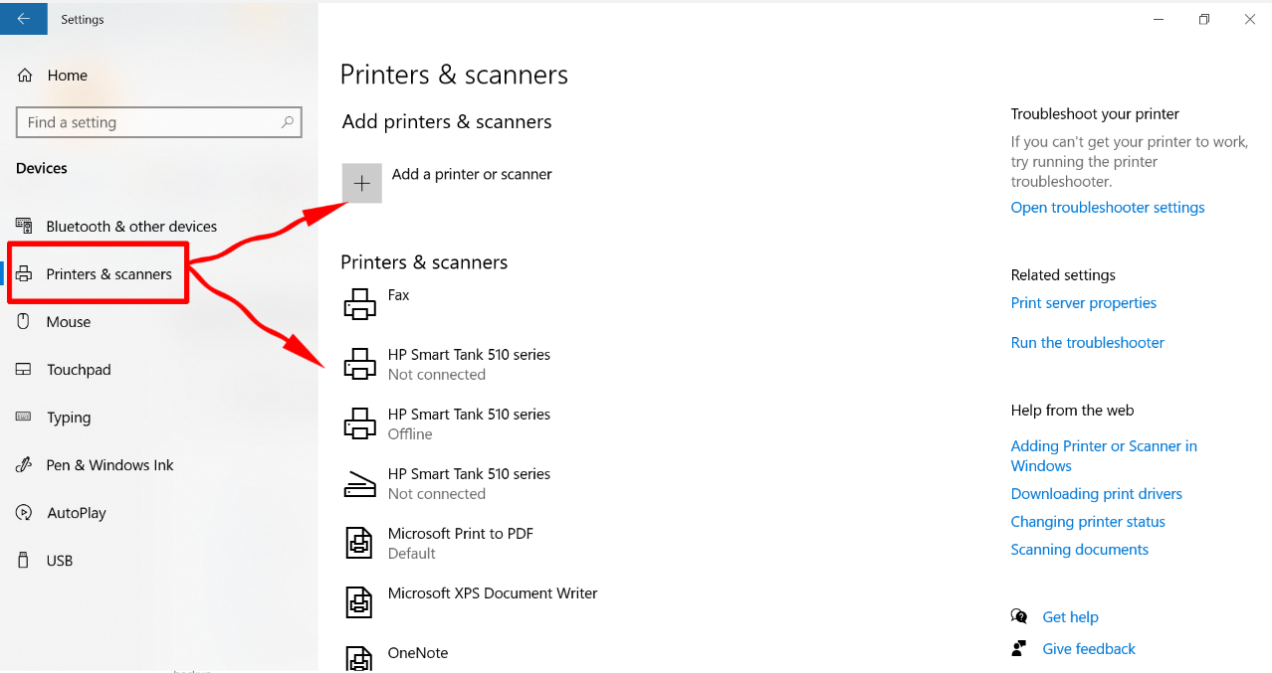Open Print server properties link

(1084, 303)
